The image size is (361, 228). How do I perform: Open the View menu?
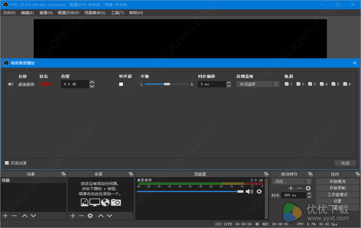[x=46, y=13]
